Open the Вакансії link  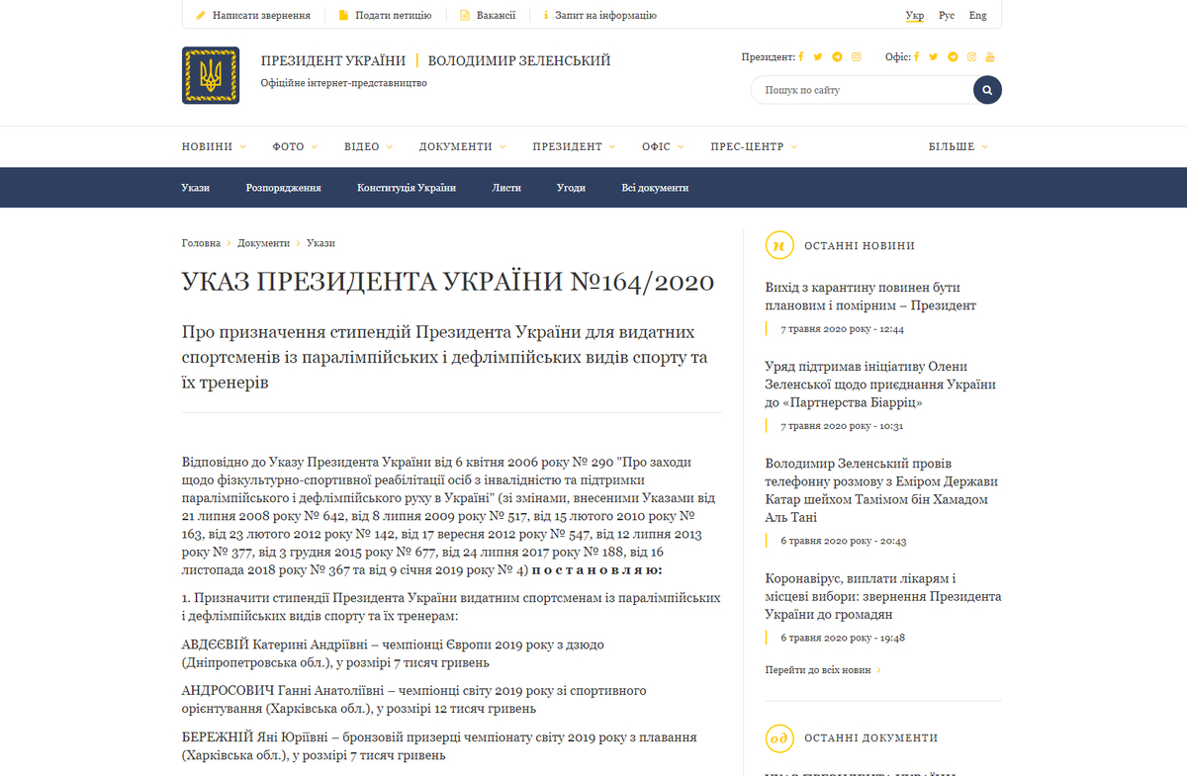click(496, 16)
